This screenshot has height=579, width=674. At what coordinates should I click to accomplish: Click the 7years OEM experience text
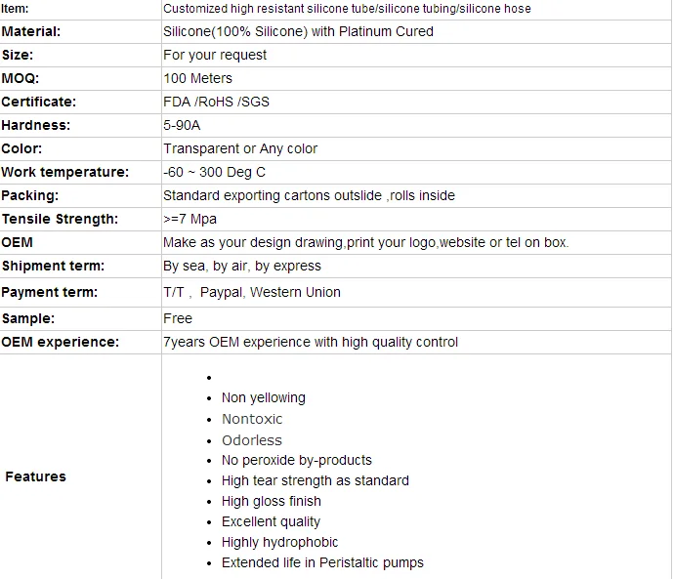pos(311,342)
